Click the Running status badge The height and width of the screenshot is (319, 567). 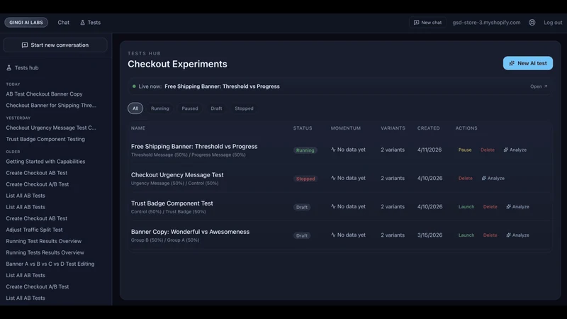(305, 150)
